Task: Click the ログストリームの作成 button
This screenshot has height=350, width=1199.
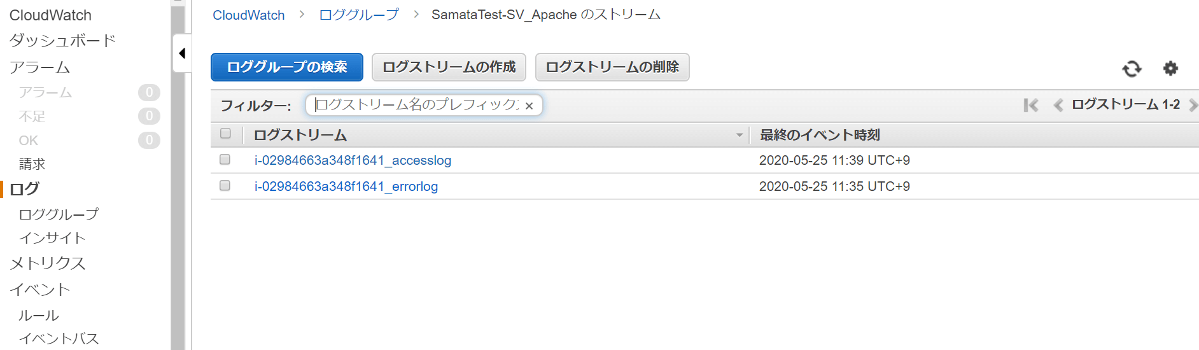Action: click(x=449, y=67)
